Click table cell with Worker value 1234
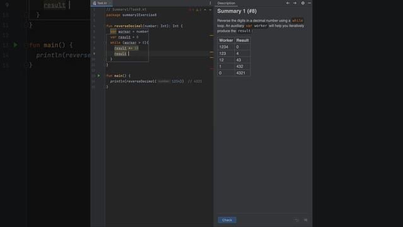The image size is (403, 227). 226,47
